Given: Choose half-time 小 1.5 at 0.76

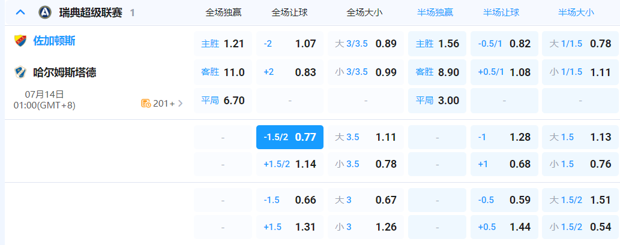Looking at the screenshot, I should point(580,164).
